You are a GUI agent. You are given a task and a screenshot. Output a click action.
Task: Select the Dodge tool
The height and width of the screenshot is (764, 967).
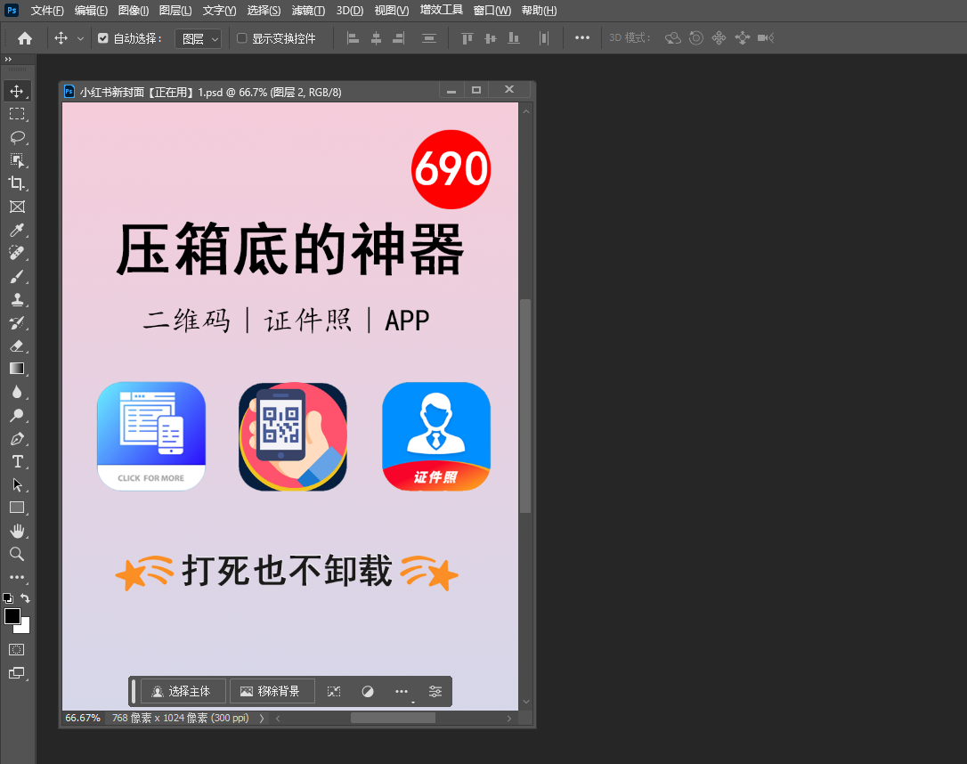(x=17, y=416)
